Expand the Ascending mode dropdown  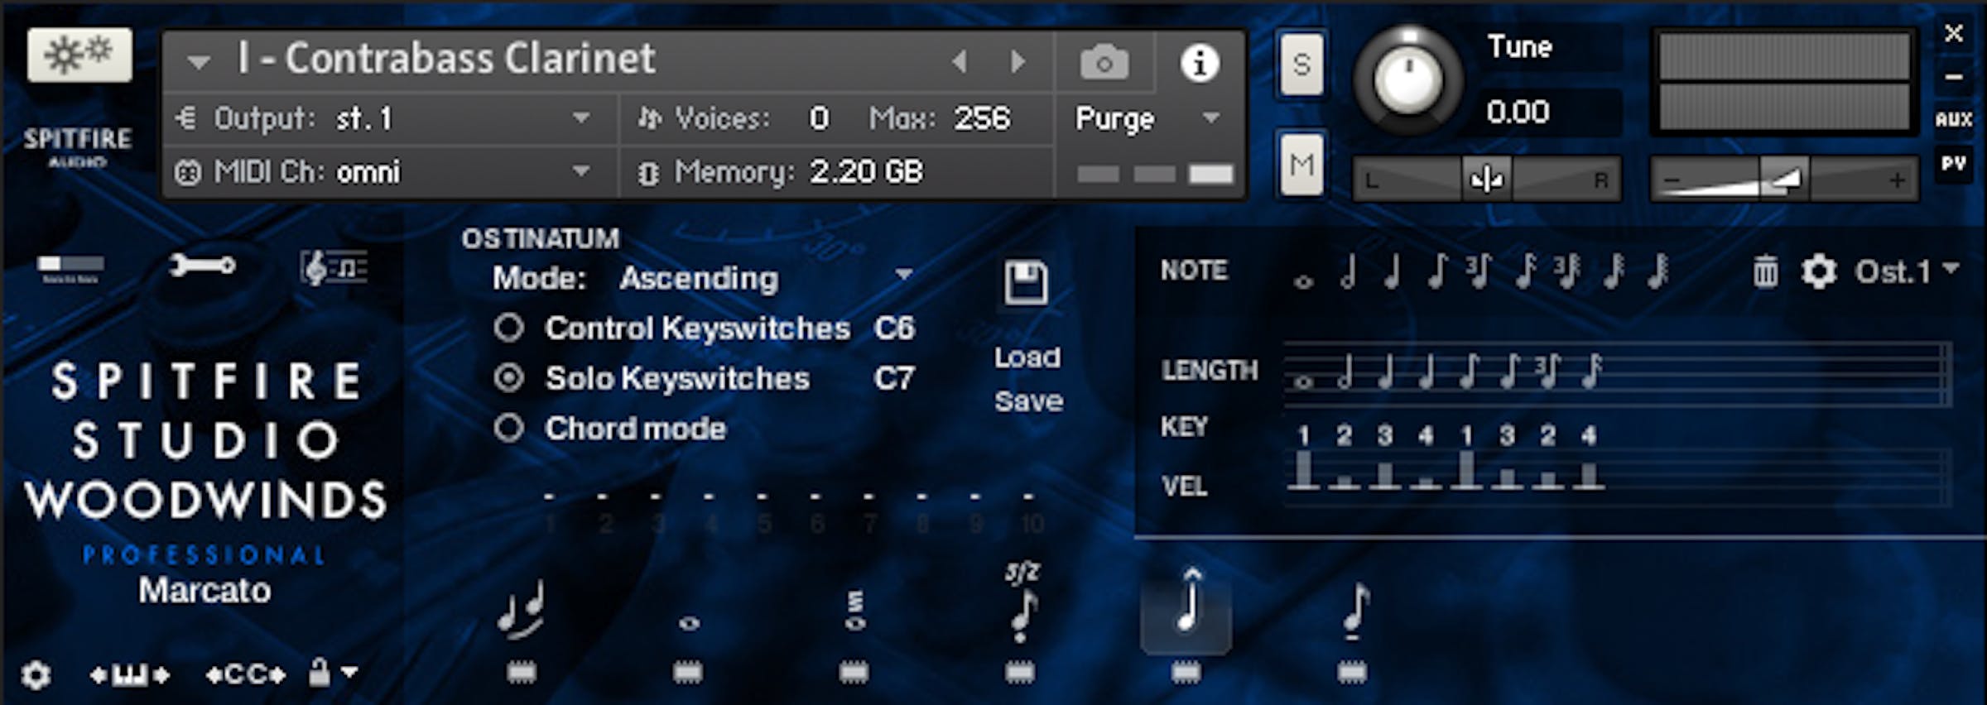point(903,276)
